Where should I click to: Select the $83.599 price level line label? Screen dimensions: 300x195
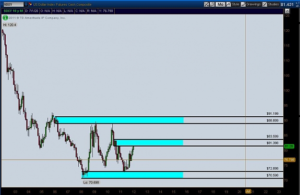[273, 136]
